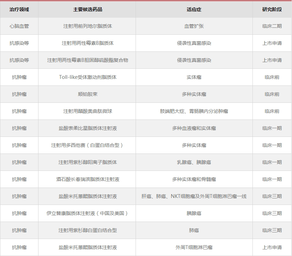
Task: Click the 治疗领域 column header
Action: (19, 9)
